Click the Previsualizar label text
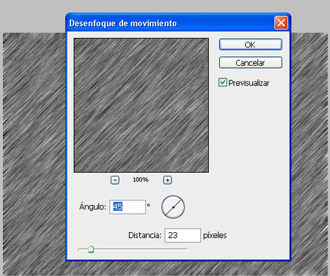 coord(249,83)
